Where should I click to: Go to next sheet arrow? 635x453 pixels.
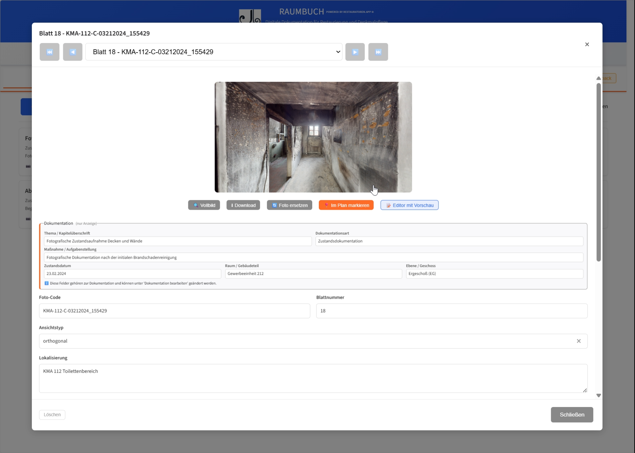pos(355,52)
